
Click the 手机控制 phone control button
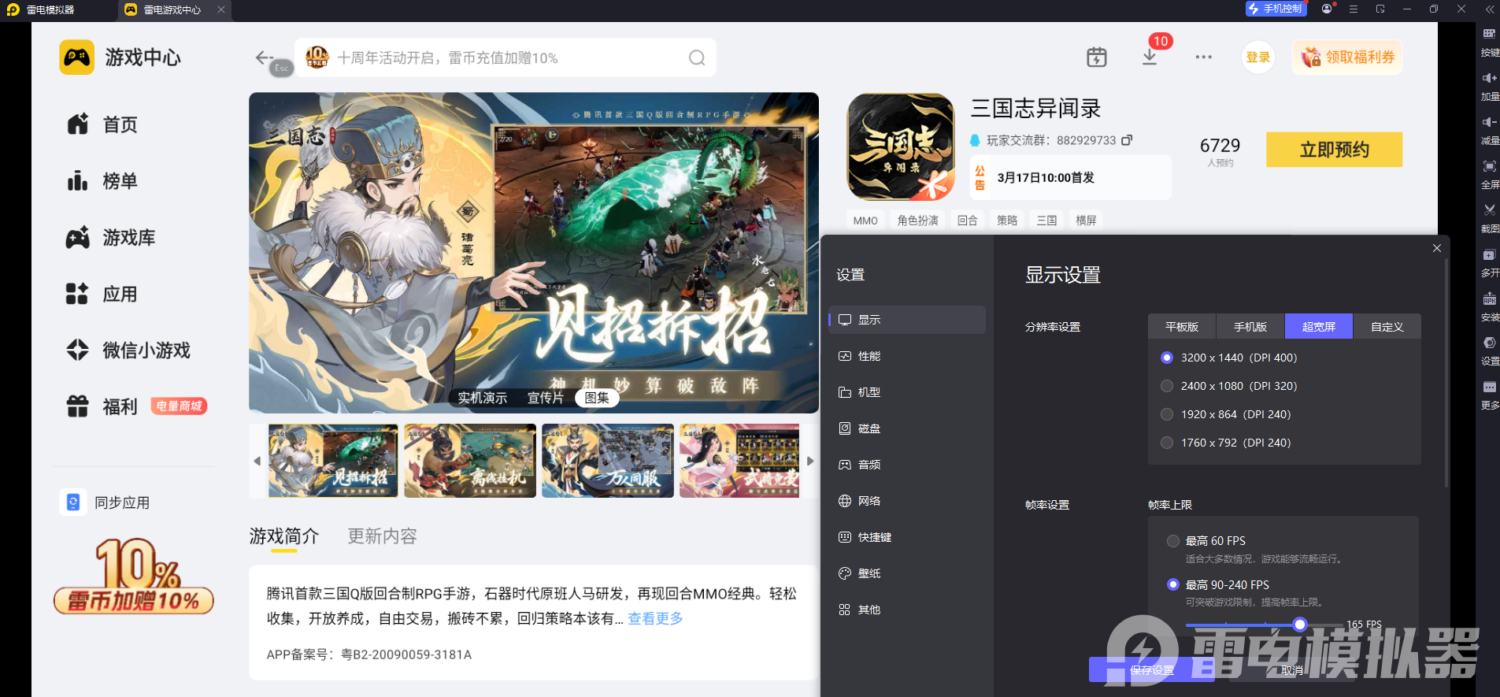1276,9
